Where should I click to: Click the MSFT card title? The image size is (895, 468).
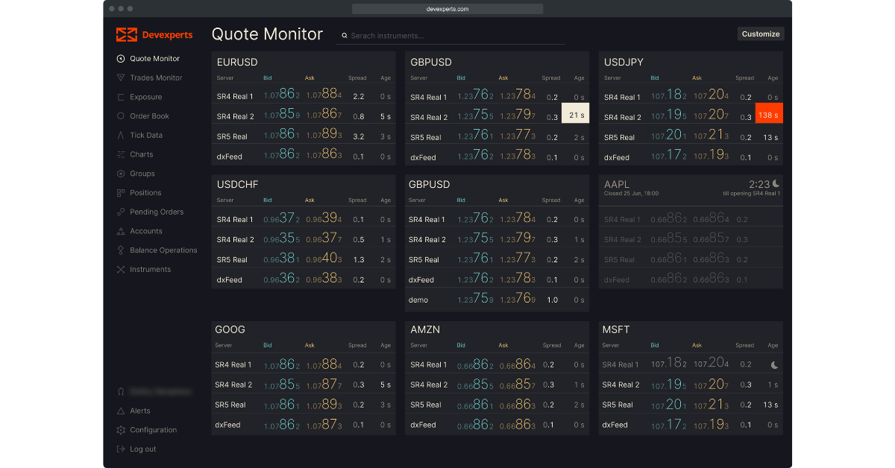coord(615,329)
